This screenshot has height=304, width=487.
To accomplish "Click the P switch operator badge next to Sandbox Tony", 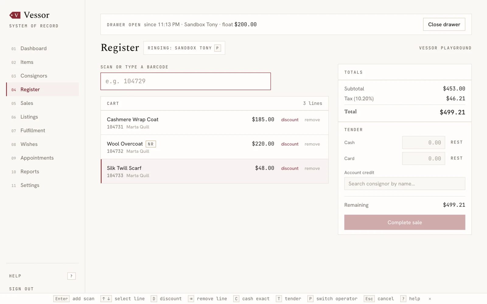I will tap(217, 48).
